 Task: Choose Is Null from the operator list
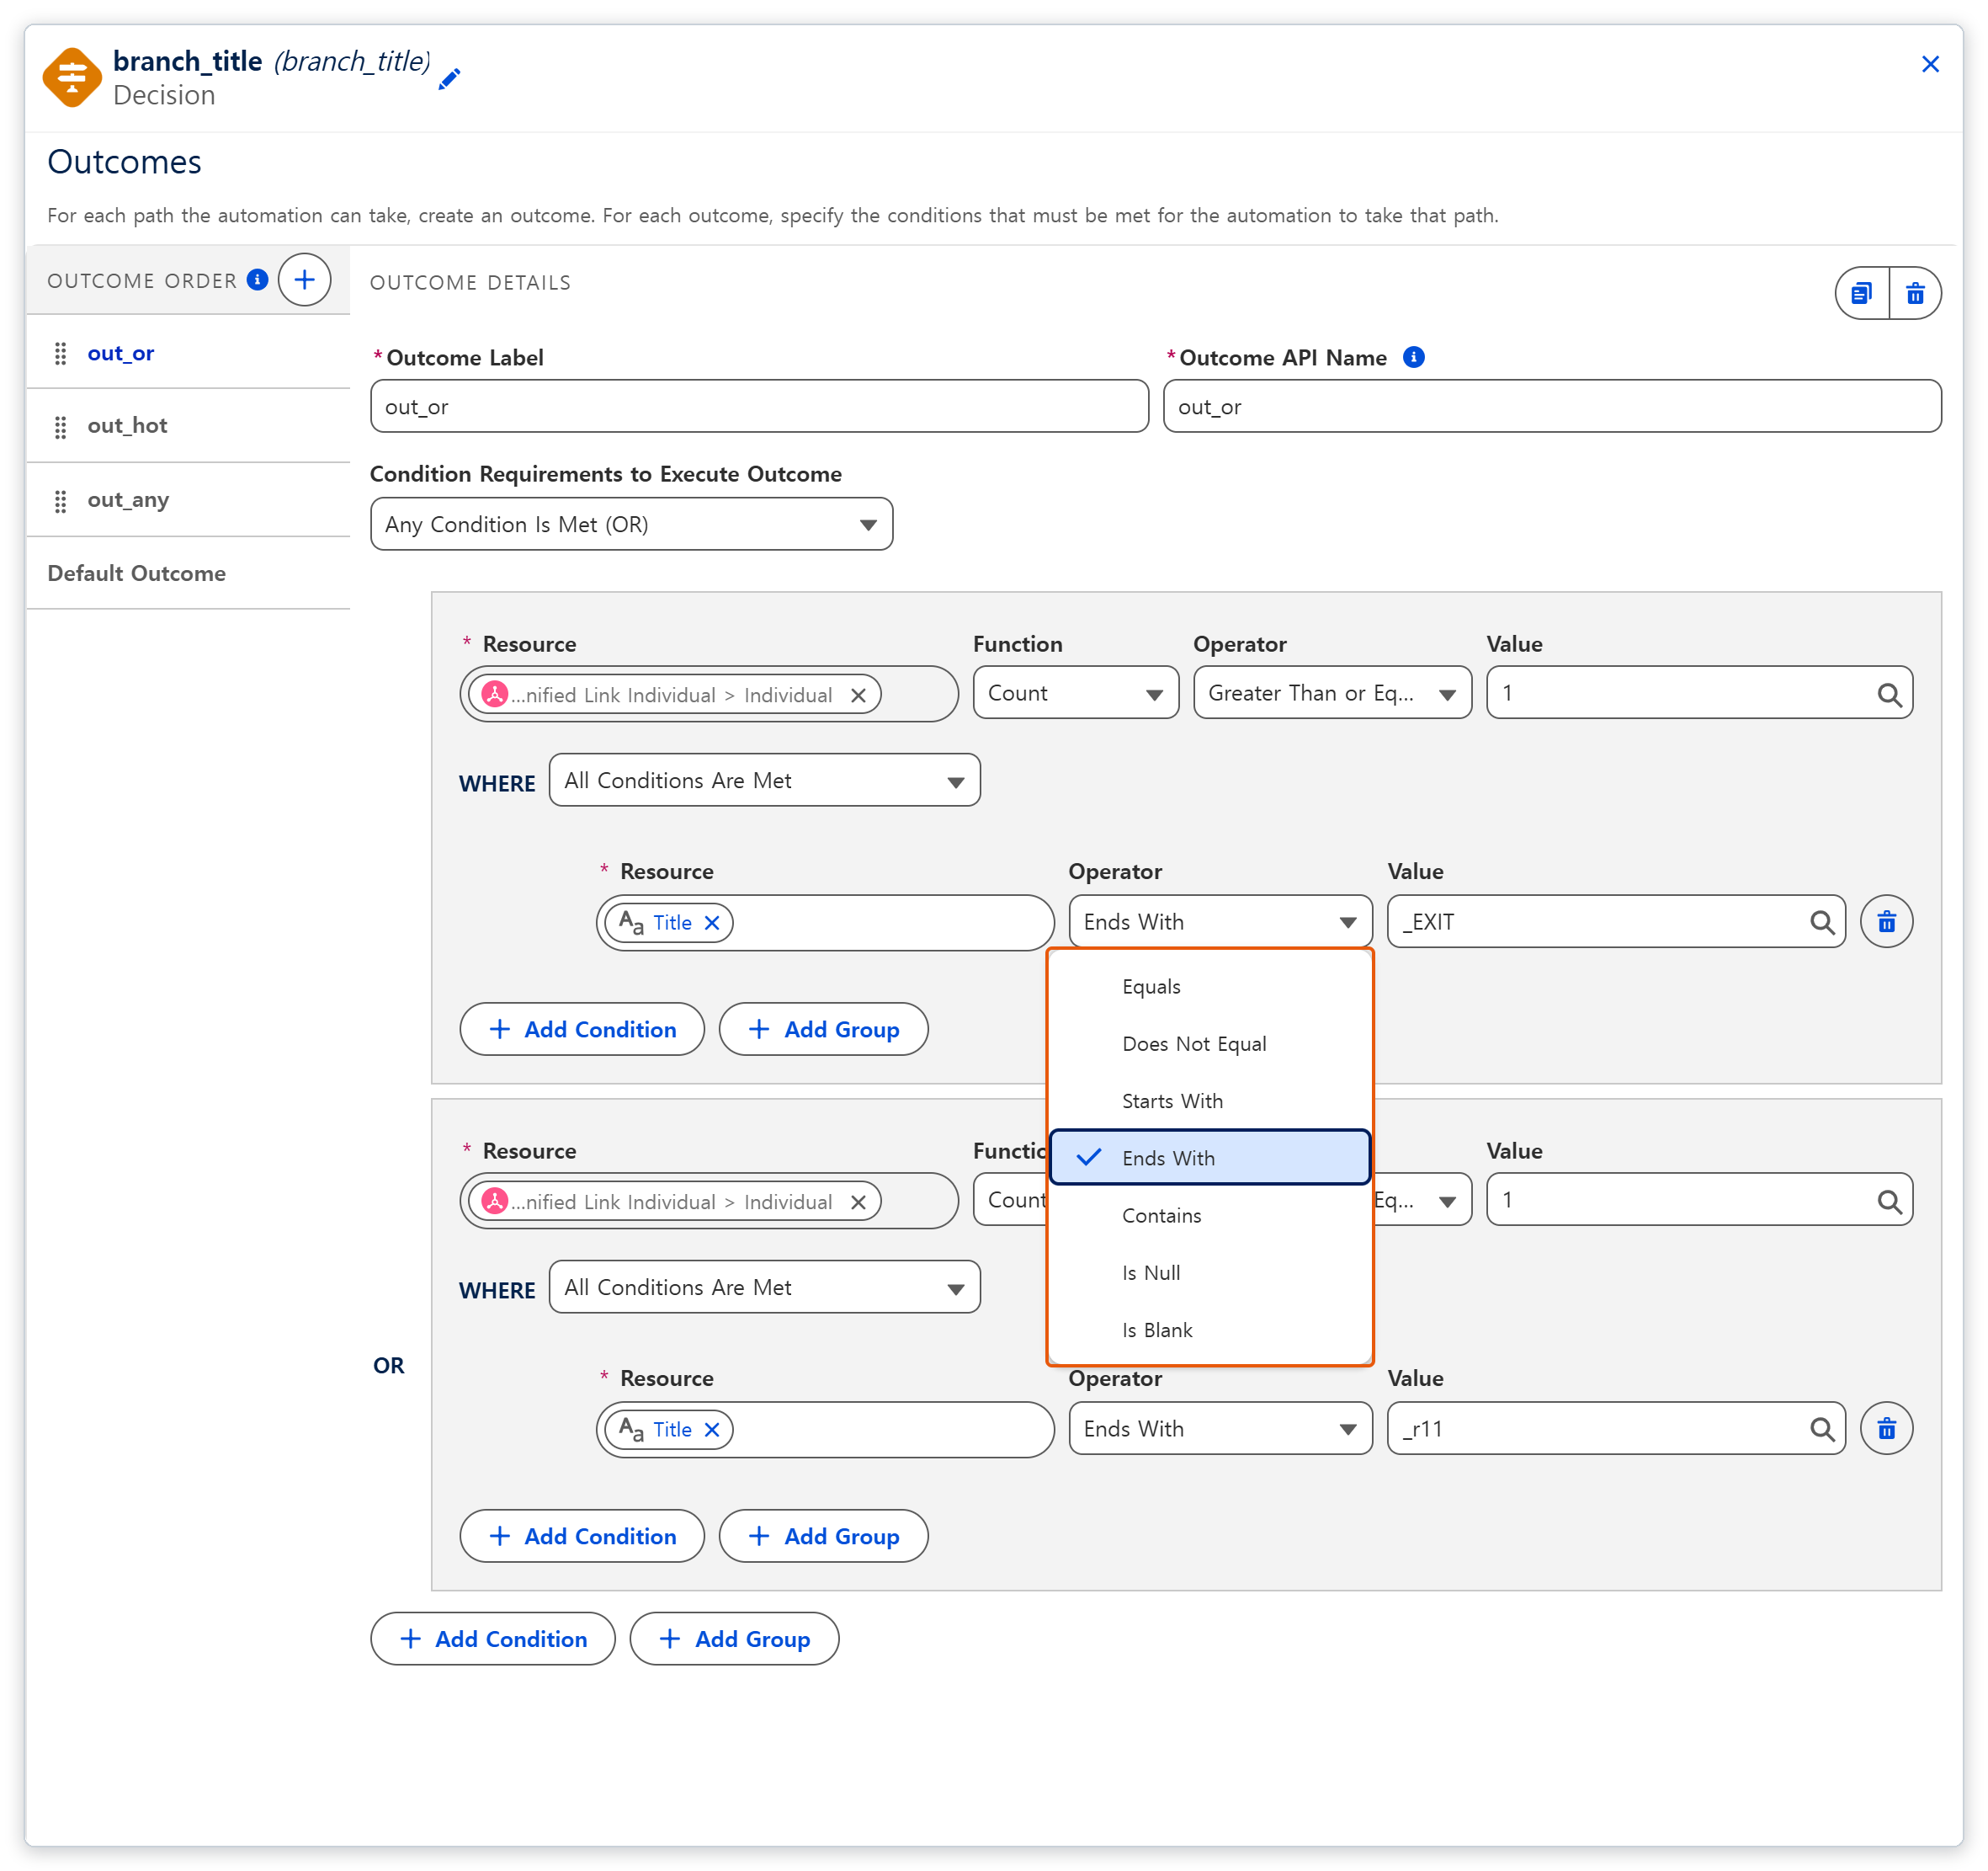pos(1210,1272)
